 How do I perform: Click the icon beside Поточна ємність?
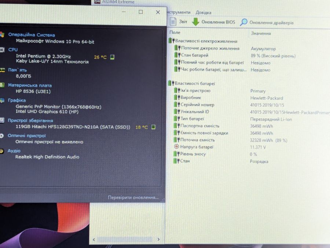pos(177,140)
